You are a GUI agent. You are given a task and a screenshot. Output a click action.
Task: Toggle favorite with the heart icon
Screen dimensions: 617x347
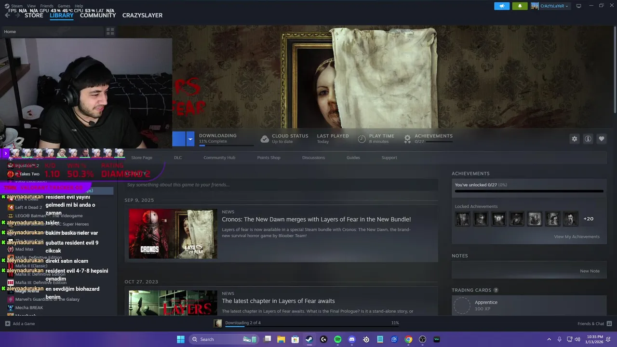602,139
